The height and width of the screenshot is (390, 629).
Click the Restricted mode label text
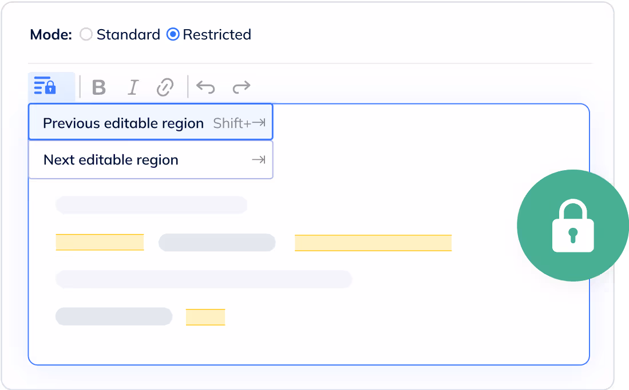pyautogui.click(x=217, y=34)
